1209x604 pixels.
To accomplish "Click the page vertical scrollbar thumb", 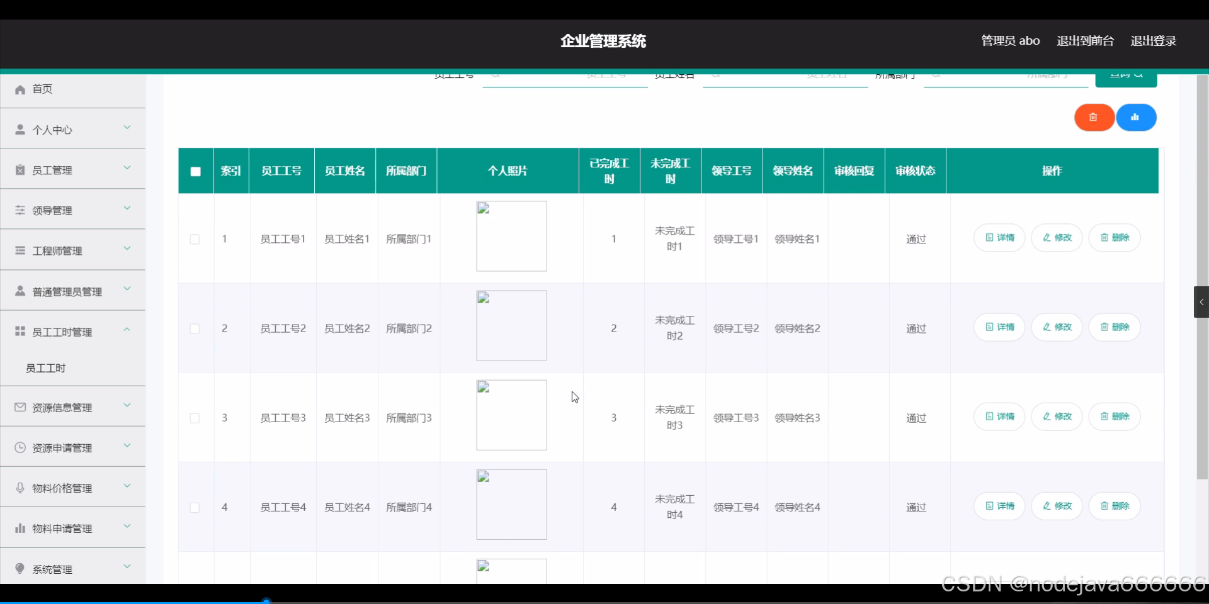I will pos(1202,277).
